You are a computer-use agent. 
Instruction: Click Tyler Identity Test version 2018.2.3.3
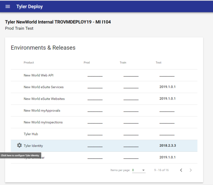168,145
